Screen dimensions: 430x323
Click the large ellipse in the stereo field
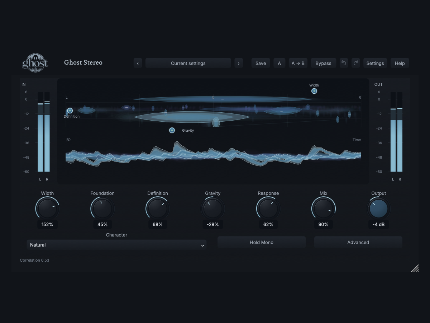pos(192,117)
